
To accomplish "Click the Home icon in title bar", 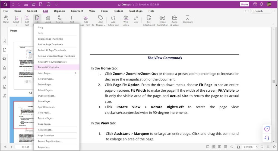I will click(5, 4).
